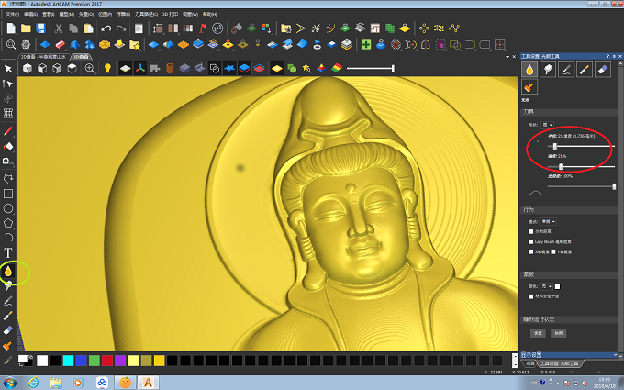The height and width of the screenshot is (390, 624).
Task: Open the 3D print menu
Action: click(x=170, y=14)
